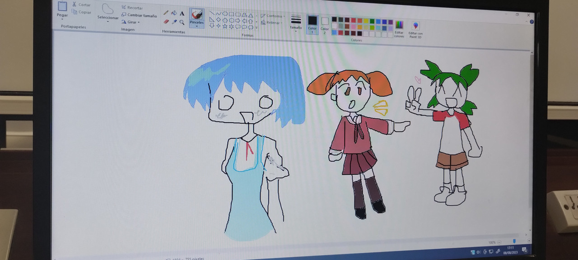Open the taskbar clock showing 17:11
The image size is (578, 260).
pos(510,250)
